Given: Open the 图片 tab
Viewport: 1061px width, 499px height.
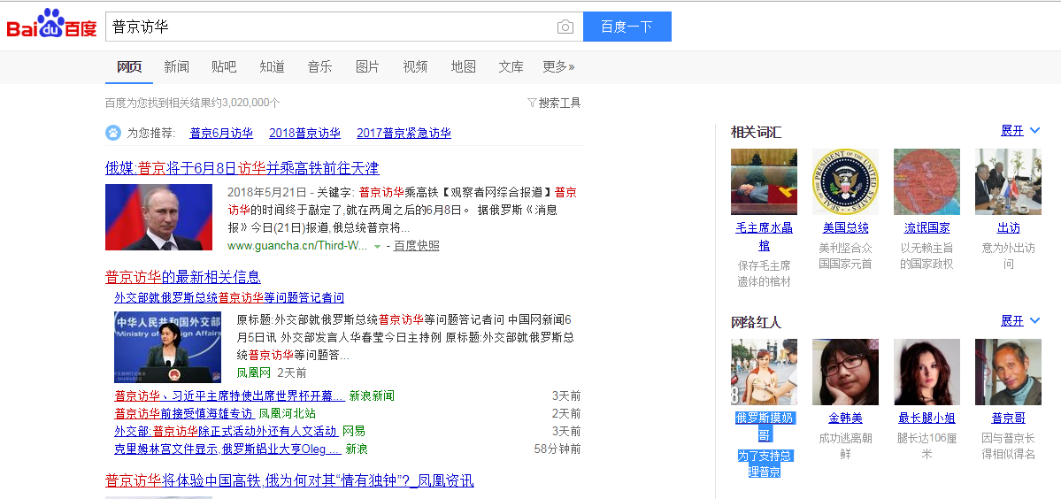Looking at the screenshot, I should 367,67.
